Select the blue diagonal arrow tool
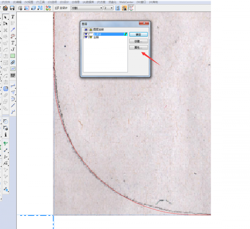 (x=13, y=30)
